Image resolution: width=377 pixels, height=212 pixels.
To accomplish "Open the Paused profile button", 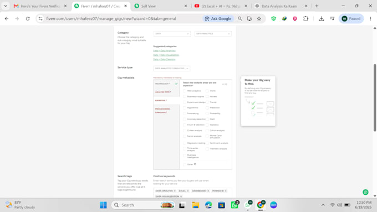I will (351, 18).
